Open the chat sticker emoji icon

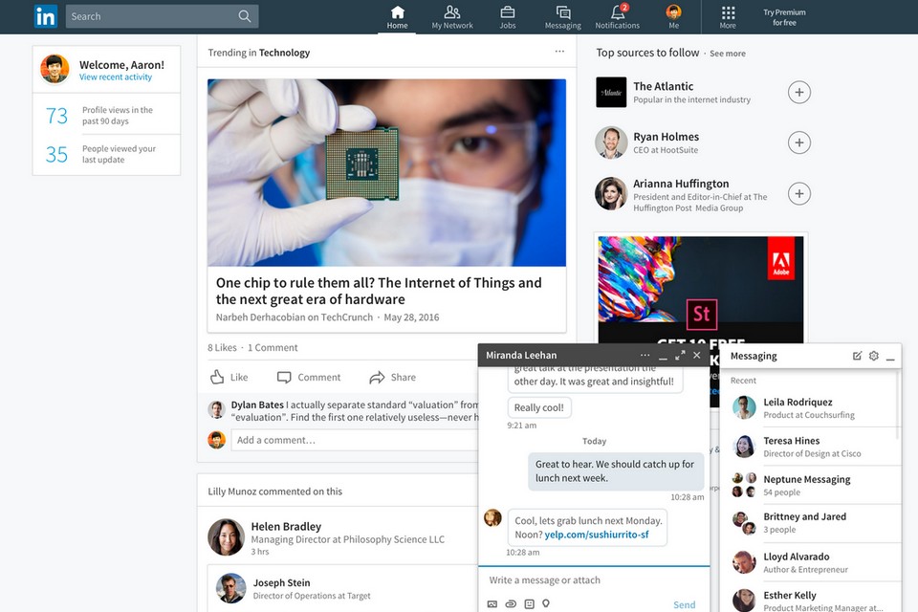click(529, 603)
